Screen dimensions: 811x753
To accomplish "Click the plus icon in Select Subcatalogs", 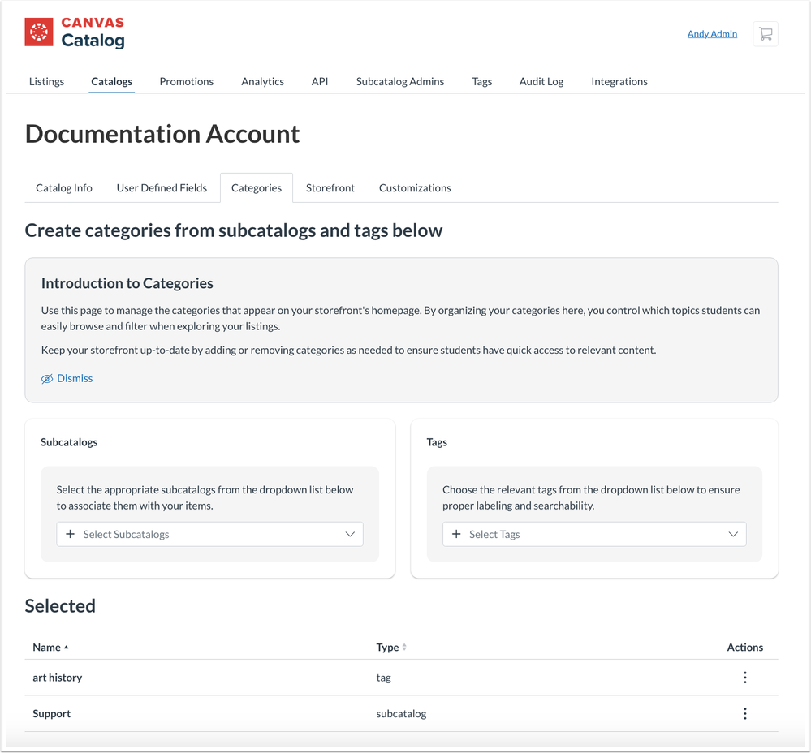I will (x=71, y=534).
